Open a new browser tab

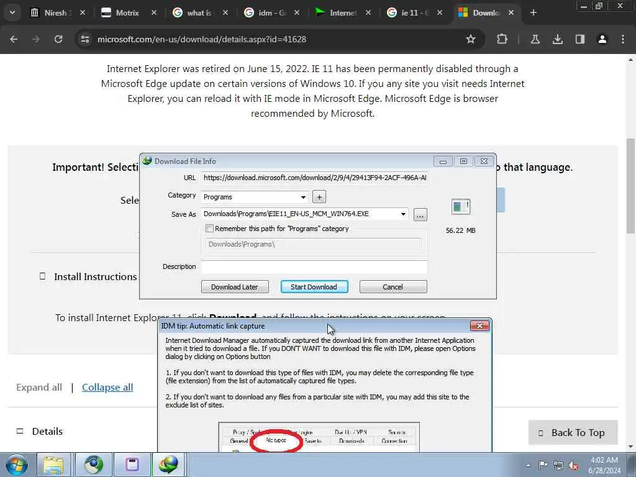pos(534,13)
